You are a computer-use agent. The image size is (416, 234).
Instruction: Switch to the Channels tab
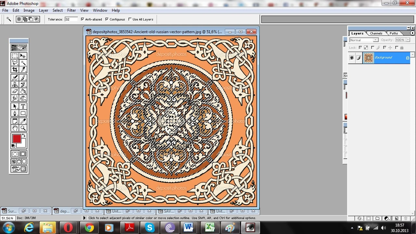click(376, 33)
